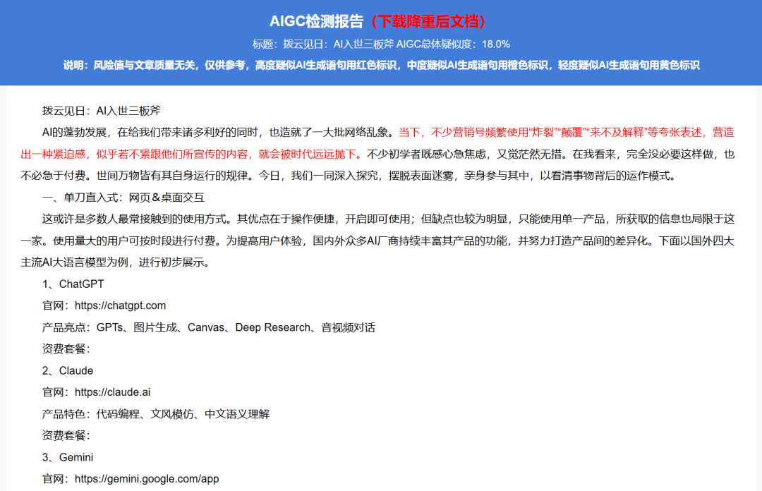Click the red 下载降重后文档 download link

(428, 20)
